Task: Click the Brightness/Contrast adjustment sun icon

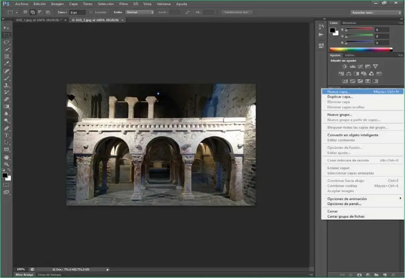Action: [345, 66]
